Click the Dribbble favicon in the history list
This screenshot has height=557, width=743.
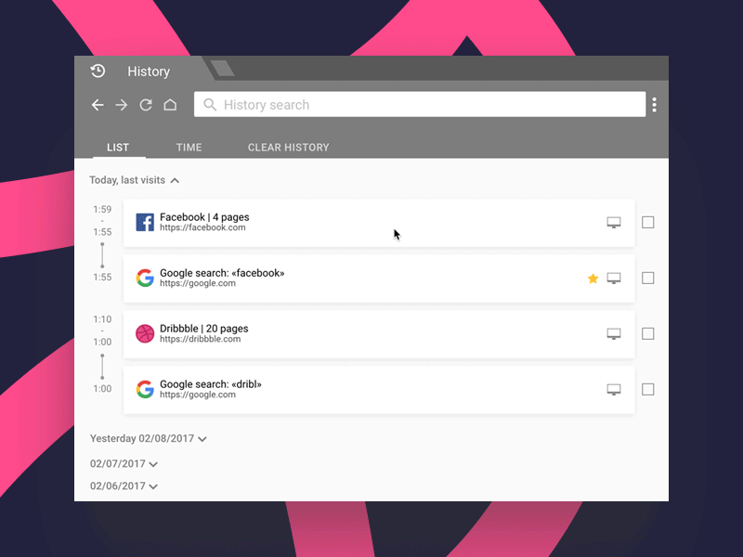coord(145,333)
